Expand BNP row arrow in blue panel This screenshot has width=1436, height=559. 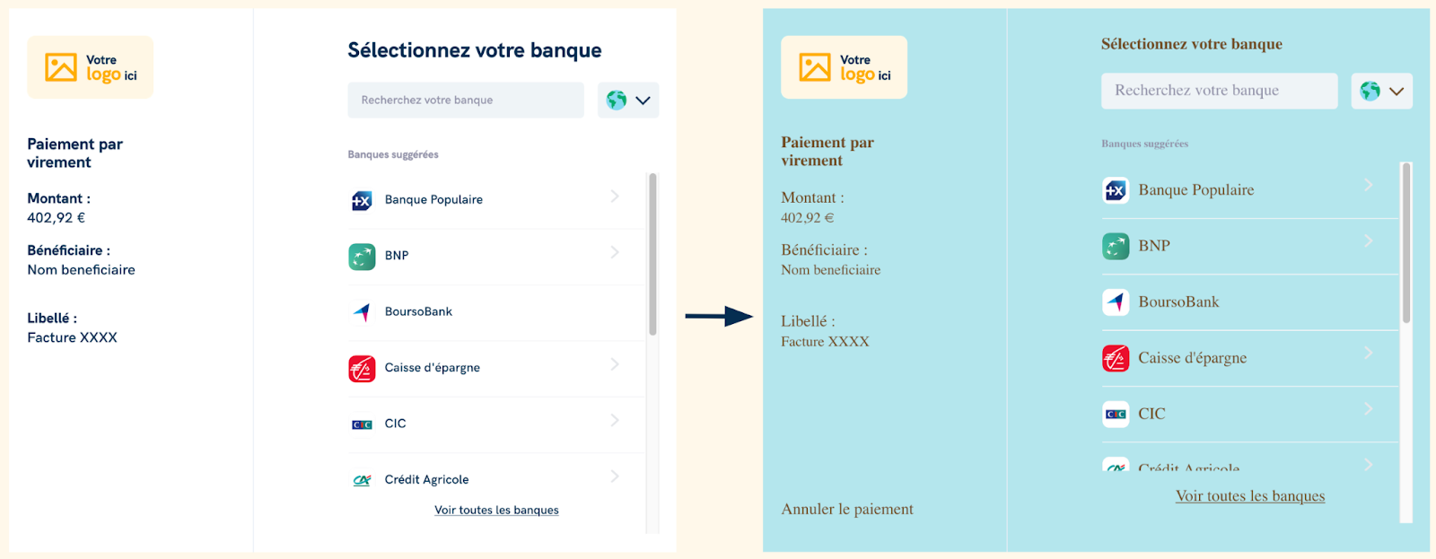1369,240
